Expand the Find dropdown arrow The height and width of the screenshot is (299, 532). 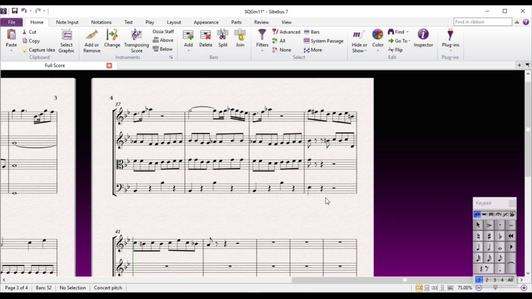coord(407,32)
